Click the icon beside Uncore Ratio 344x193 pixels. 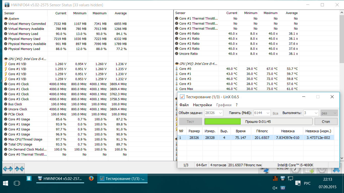pos(177,54)
